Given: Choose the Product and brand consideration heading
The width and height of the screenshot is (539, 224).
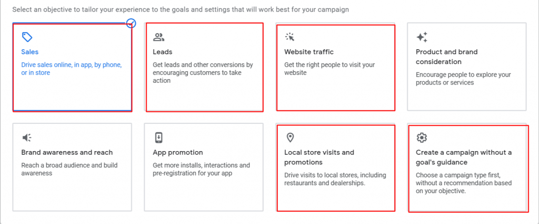Looking at the screenshot, I should point(446,57).
